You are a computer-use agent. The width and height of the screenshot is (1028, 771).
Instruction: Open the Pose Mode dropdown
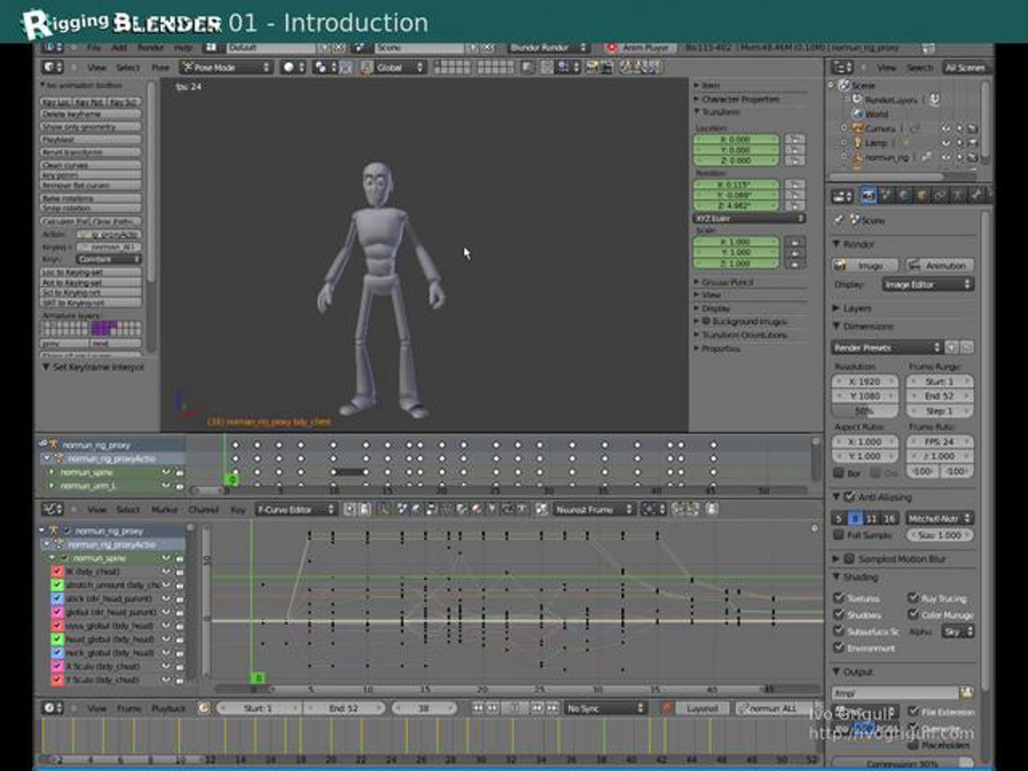coord(225,67)
